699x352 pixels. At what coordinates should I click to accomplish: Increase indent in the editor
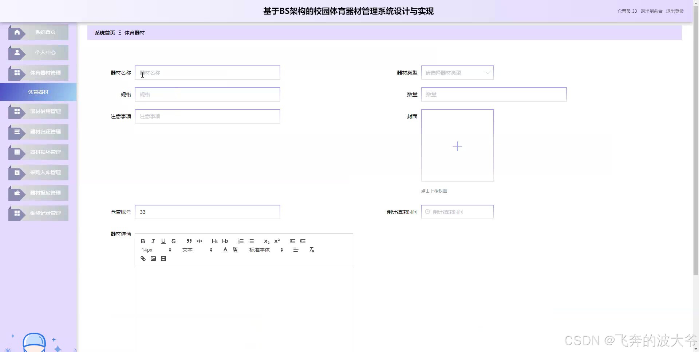click(x=303, y=241)
